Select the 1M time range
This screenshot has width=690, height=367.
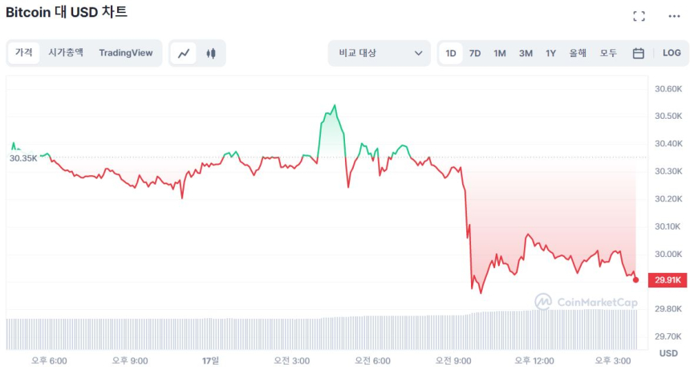point(500,53)
